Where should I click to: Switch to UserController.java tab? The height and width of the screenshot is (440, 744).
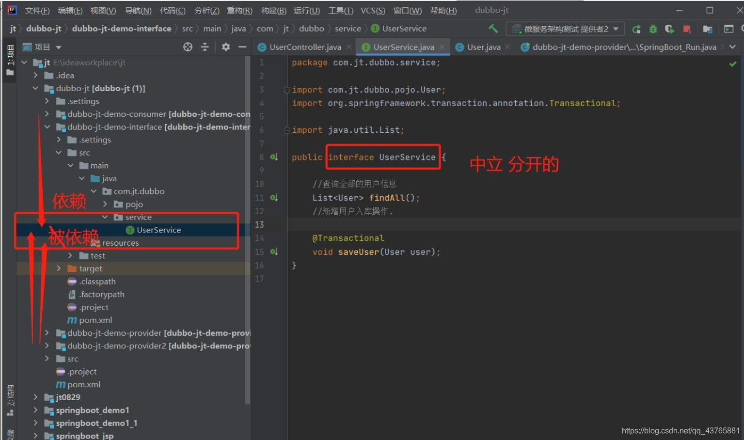(305, 47)
